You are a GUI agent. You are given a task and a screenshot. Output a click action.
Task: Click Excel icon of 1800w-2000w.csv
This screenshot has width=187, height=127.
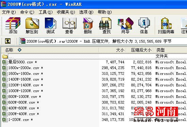click(x=5, y=68)
